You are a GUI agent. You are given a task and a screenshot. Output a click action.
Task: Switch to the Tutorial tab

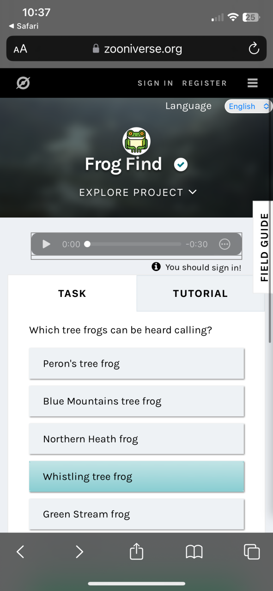[200, 293]
